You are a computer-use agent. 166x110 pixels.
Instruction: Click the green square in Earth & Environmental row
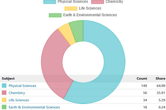tap(4, 107)
